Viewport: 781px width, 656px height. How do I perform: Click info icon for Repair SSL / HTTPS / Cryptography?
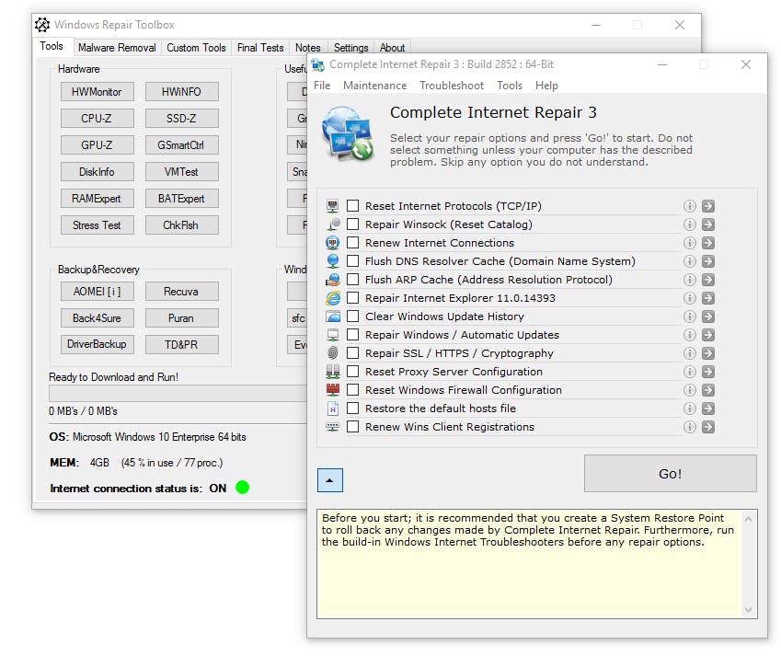tap(689, 353)
